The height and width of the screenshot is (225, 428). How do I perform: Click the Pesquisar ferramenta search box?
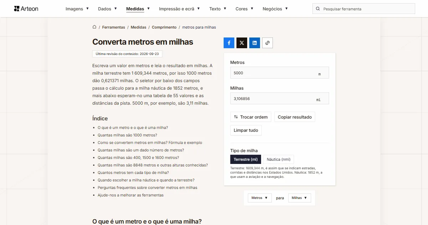click(x=364, y=9)
